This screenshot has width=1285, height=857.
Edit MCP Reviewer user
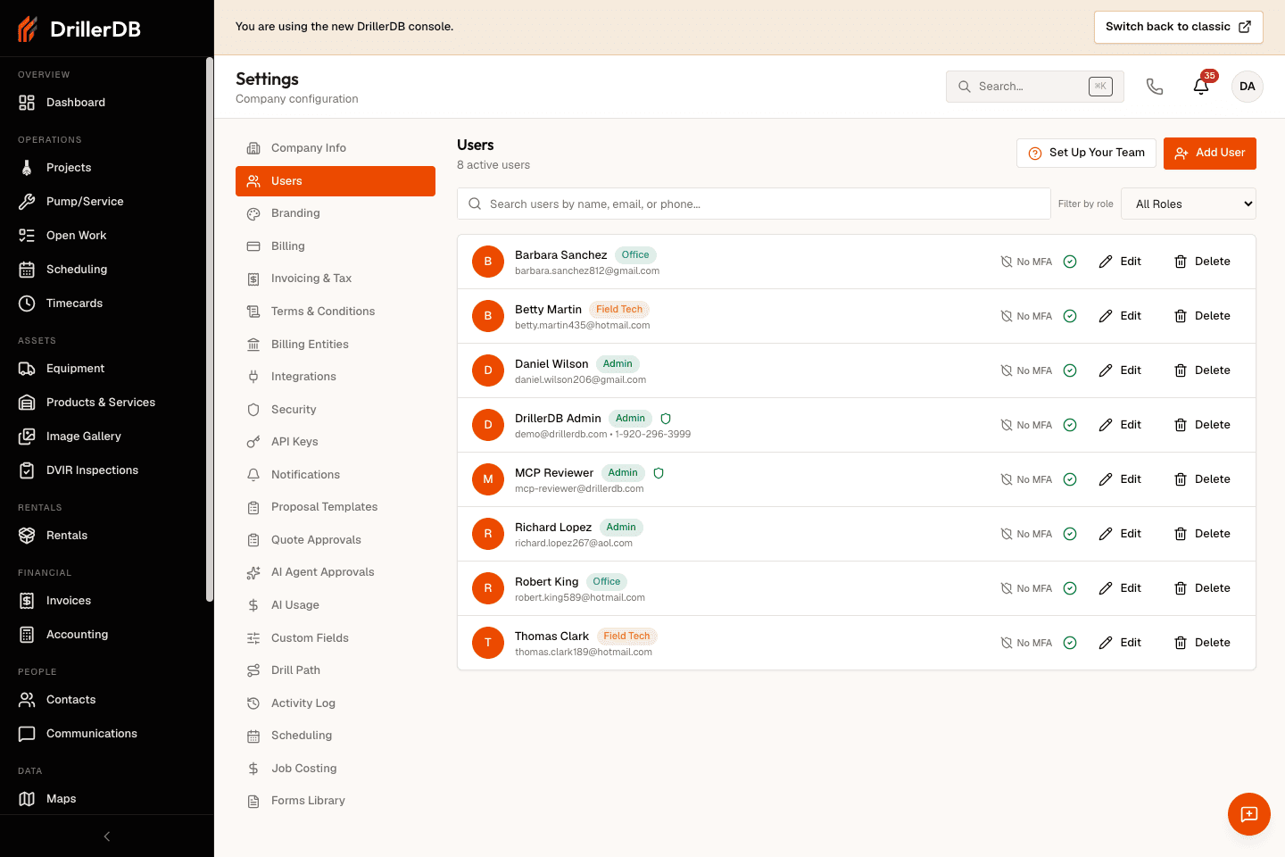pos(1120,479)
